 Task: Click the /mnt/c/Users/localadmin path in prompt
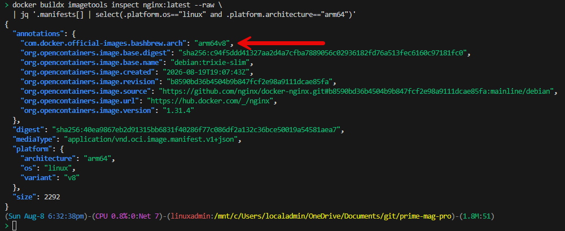[333, 216]
